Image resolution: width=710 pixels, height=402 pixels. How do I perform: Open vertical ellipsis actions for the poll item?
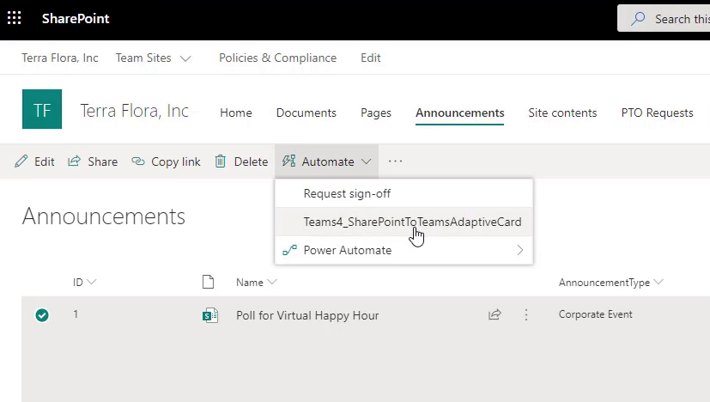[526, 314]
